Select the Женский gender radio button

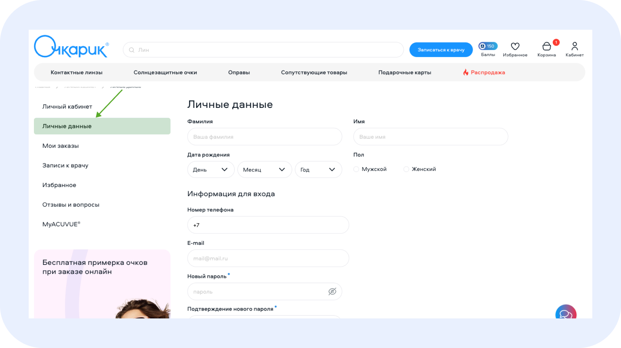407,169
